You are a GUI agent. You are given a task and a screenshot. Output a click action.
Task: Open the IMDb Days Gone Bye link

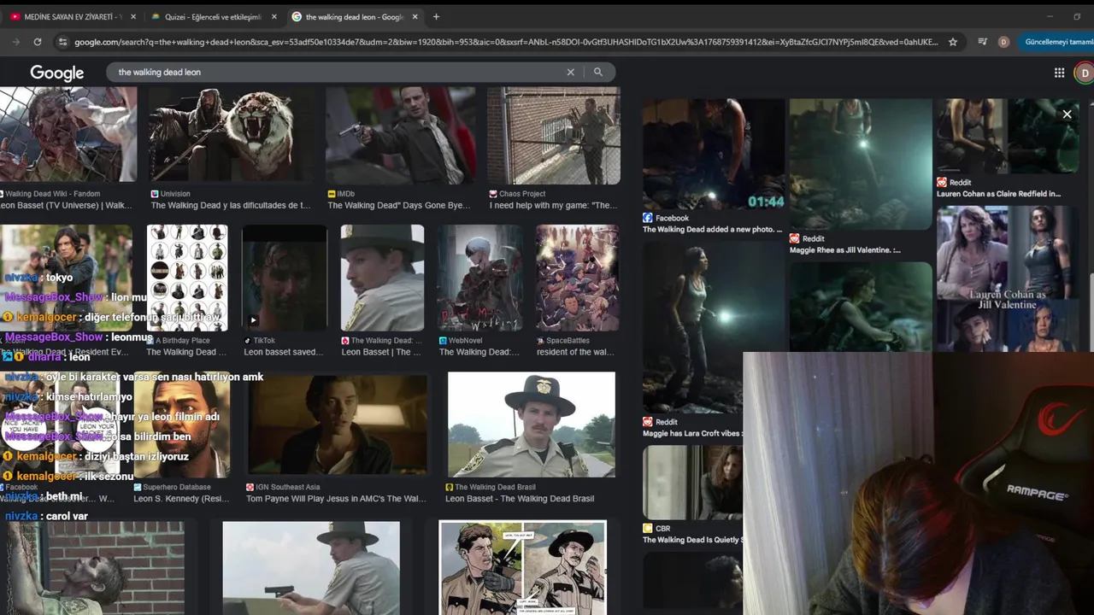pos(398,205)
